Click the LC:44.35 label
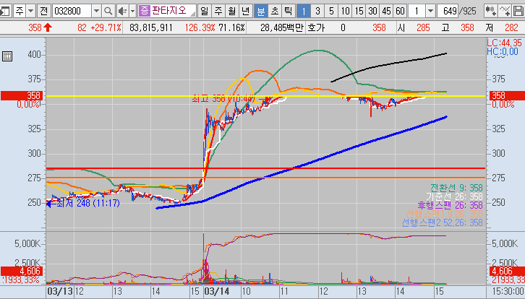This screenshot has width=525, height=299. point(505,43)
